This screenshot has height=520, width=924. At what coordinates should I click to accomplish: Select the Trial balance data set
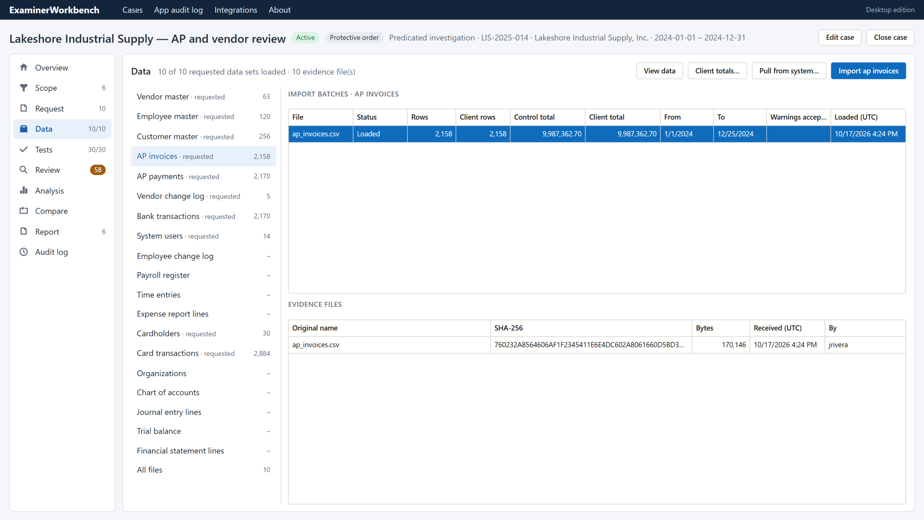pyautogui.click(x=204, y=431)
